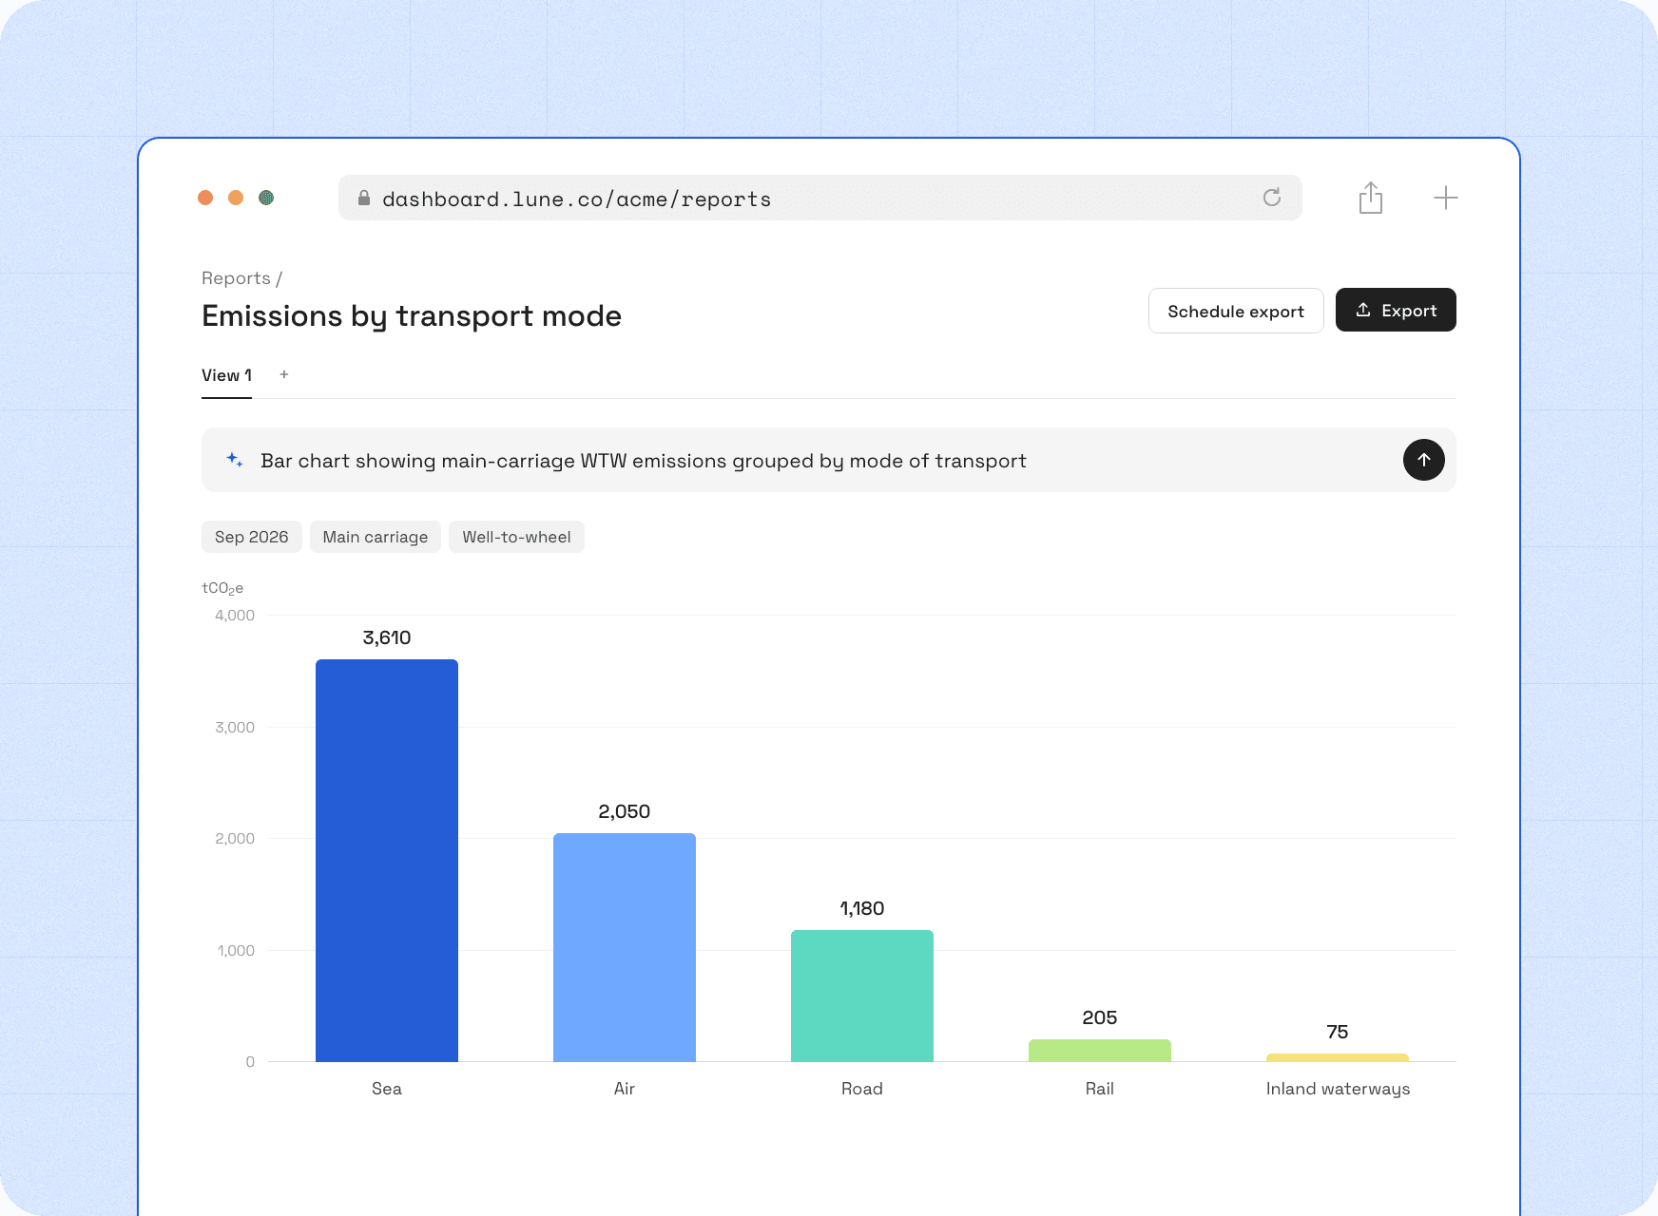Click the Emissions by transport mode title
This screenshot has width=1658, height=1216.
click(412, 316)
